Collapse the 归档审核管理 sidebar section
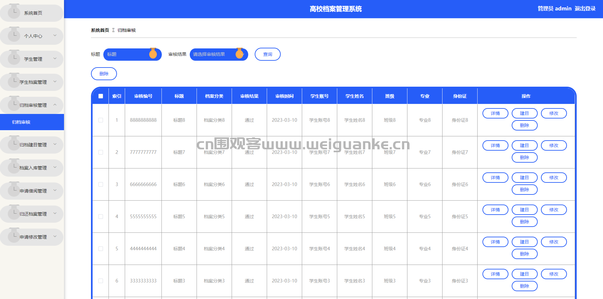 pos(55,105)
